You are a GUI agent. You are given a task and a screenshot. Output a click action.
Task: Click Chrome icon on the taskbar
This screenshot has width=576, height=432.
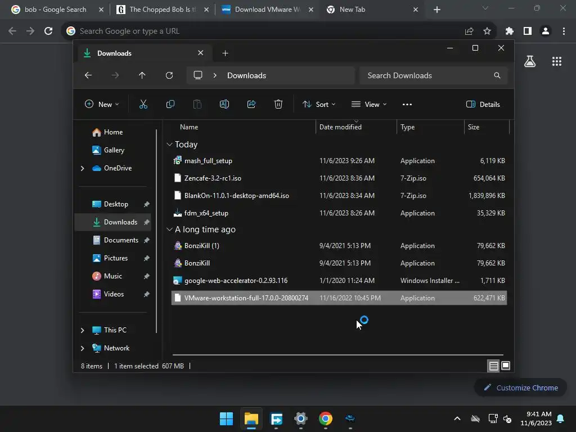[x=326, y=418]
